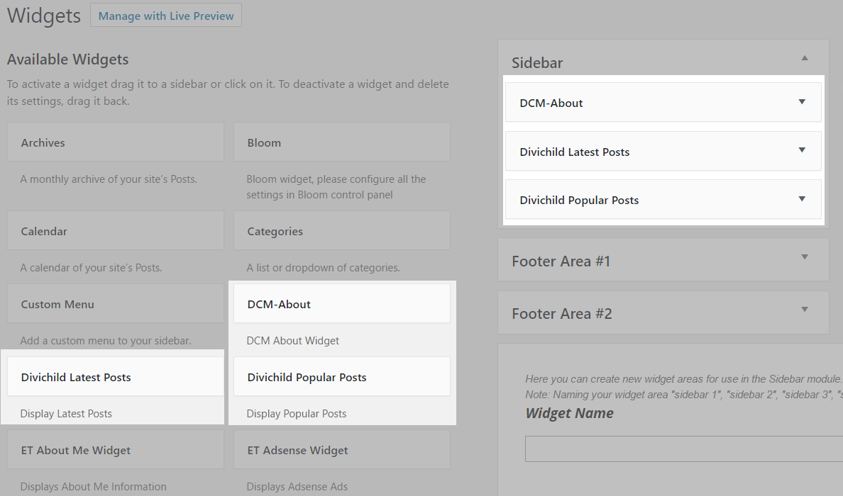Expand Footer Area #1 panel
The image size is (843, 496).
point(804,257)
